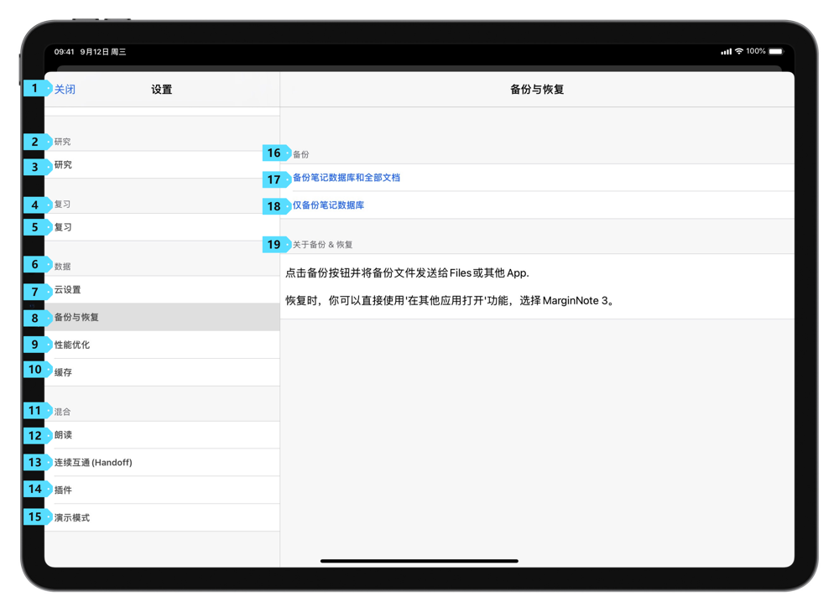Viewport: 839px width, 612px height.
Task: Open the 复习 settings row
Action: 159,227
